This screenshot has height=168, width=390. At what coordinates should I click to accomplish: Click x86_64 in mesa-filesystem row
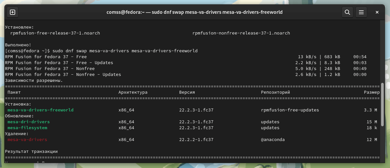tap(126, 128)
